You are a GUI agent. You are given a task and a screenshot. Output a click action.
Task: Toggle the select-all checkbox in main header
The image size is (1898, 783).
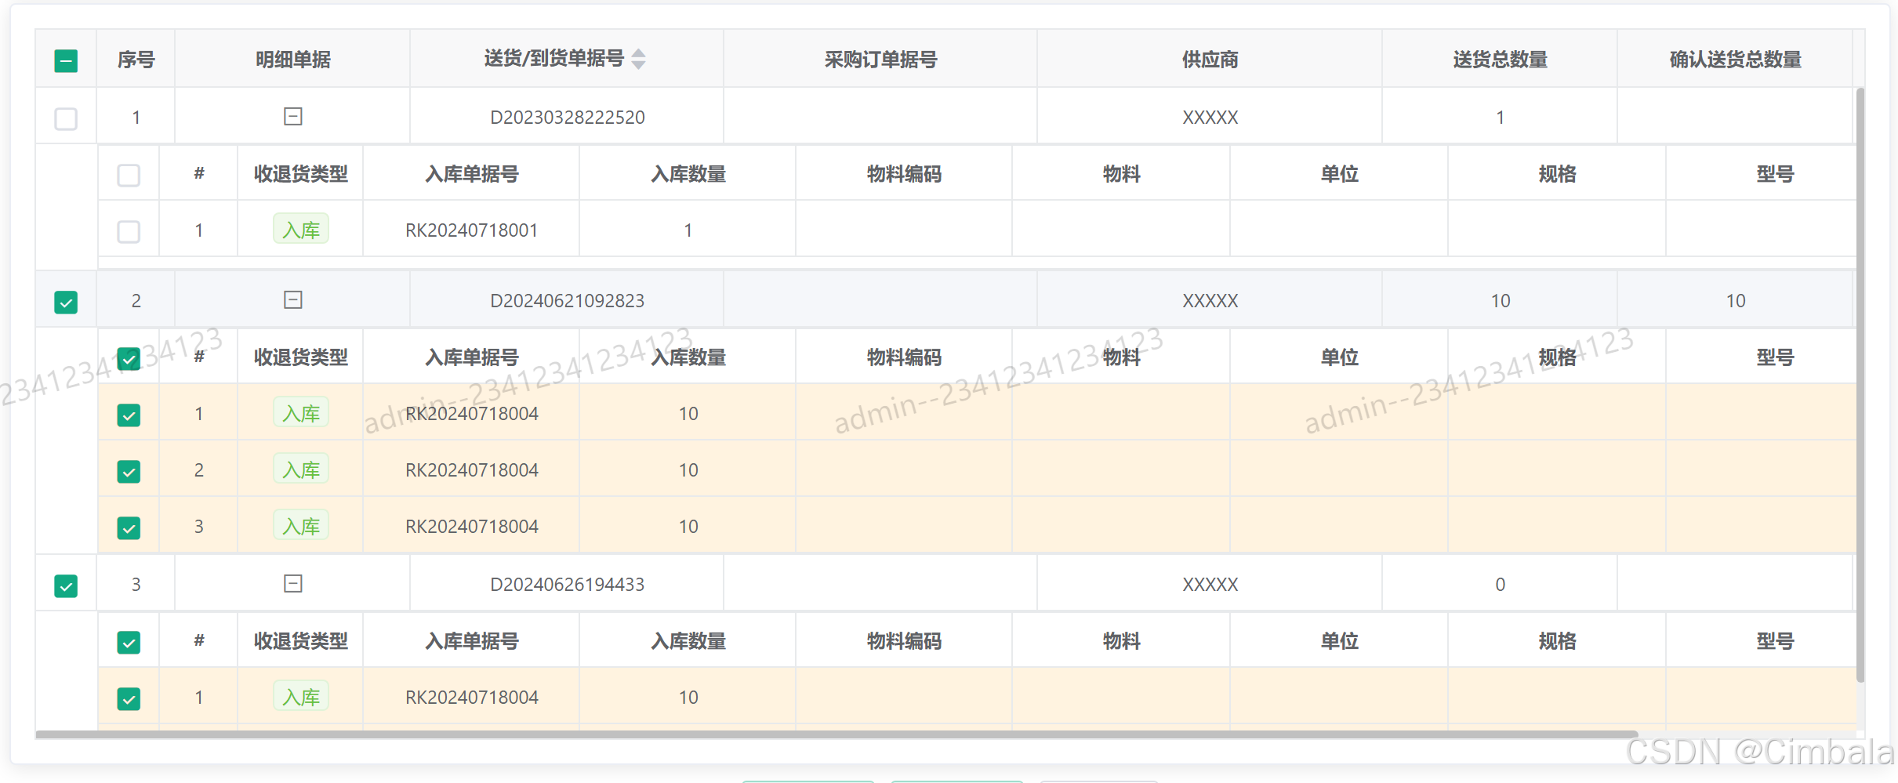pyautogui.click(x=66, y=60)
